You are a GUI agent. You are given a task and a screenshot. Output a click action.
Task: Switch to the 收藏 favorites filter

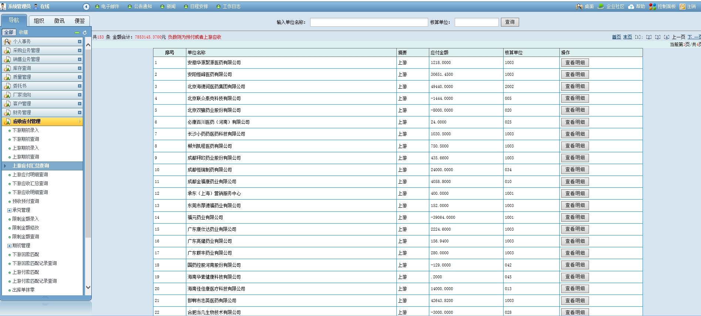point(23,33)
